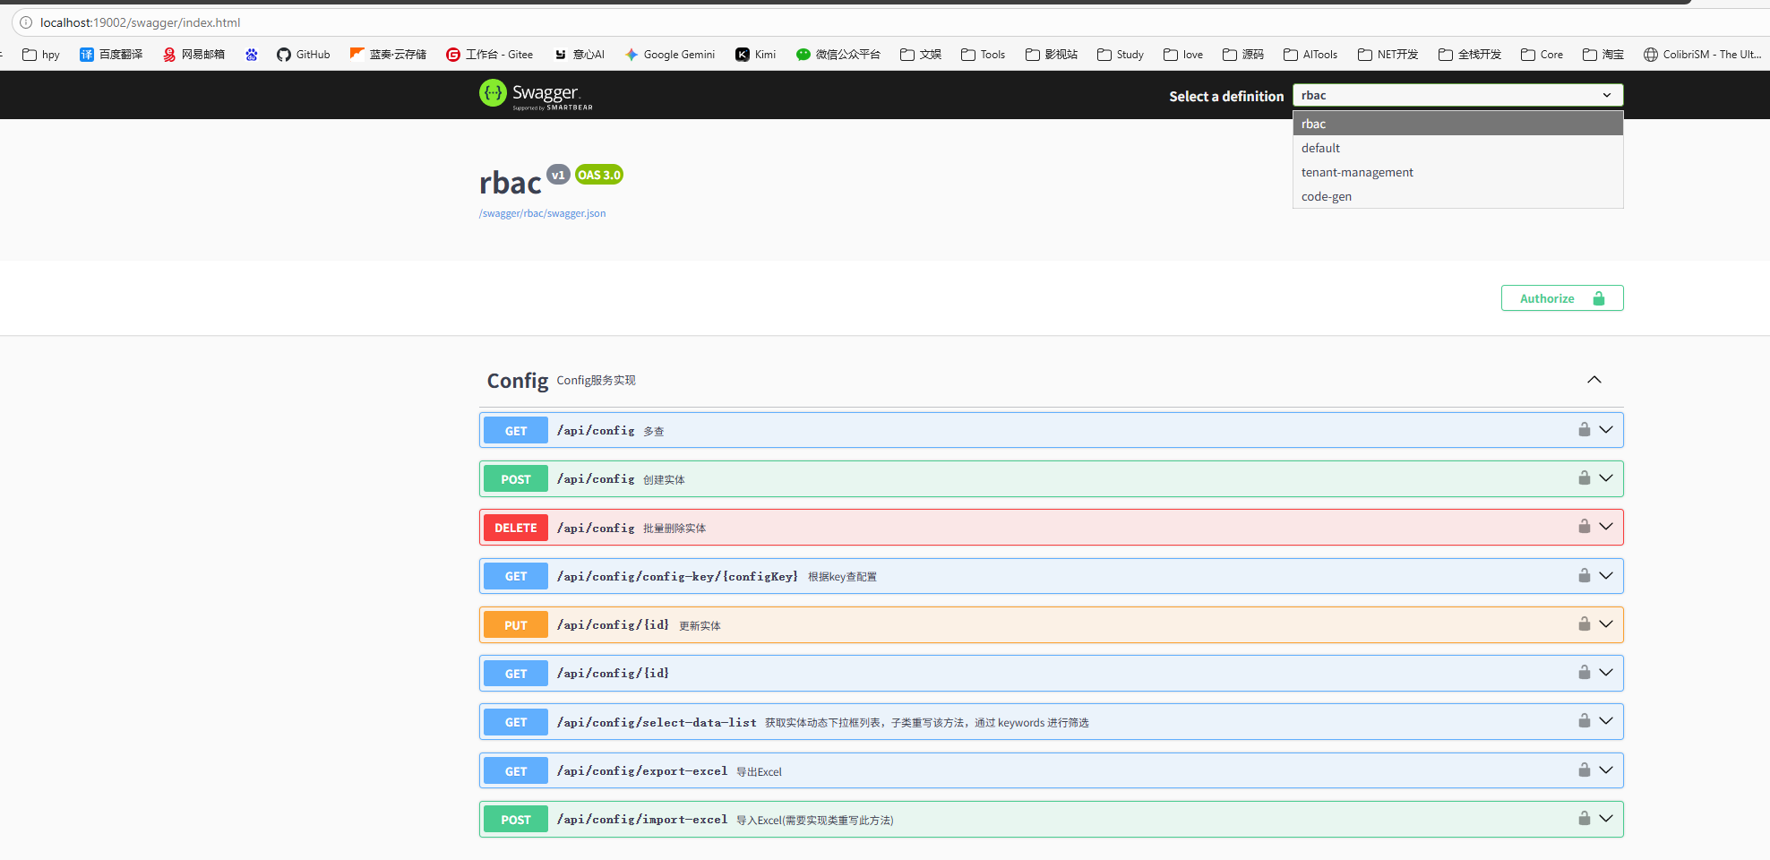The image size is (1770, 860).
Task: Click the lock icon on GET export-excel row
Action: (x=1584, y=770)
